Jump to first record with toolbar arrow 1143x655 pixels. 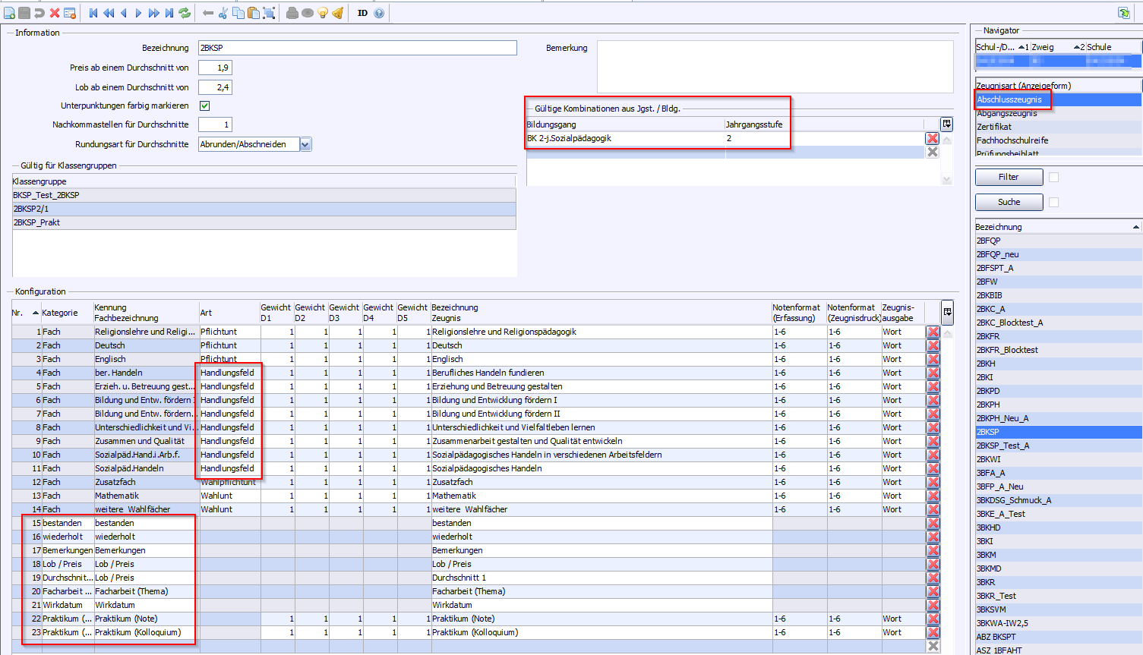pyautogui.click(x=93, y=13)
